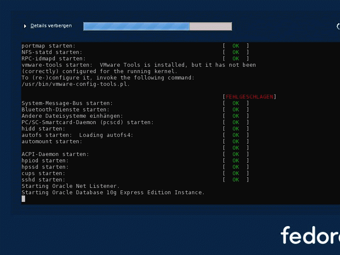Click the Oracle Database 10g Express Edition line
Viewport: 340px width, 255px height.
point(113,193)
